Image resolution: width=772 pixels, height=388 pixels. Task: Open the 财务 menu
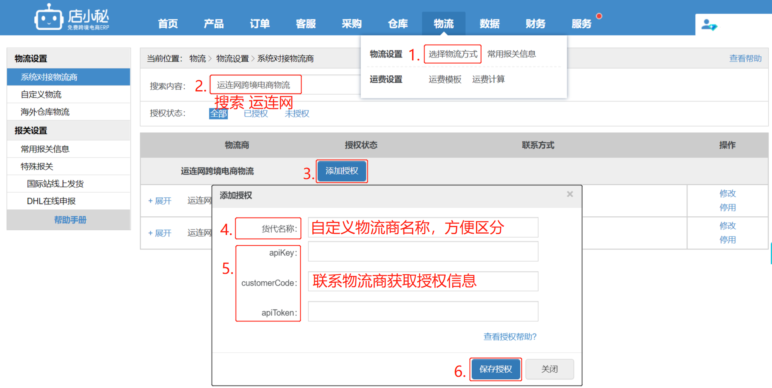click(x=536, y=24)
